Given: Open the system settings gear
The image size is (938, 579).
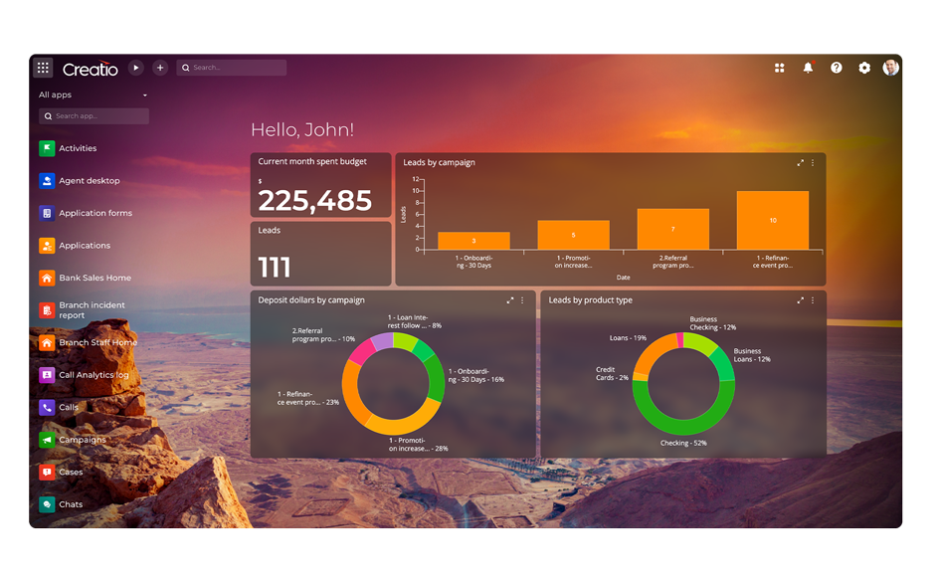Looking at the screenshot, I should pos(864,67).
